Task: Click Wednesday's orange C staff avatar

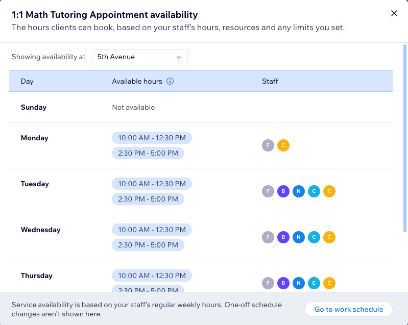Action: (x=329, y=237)
